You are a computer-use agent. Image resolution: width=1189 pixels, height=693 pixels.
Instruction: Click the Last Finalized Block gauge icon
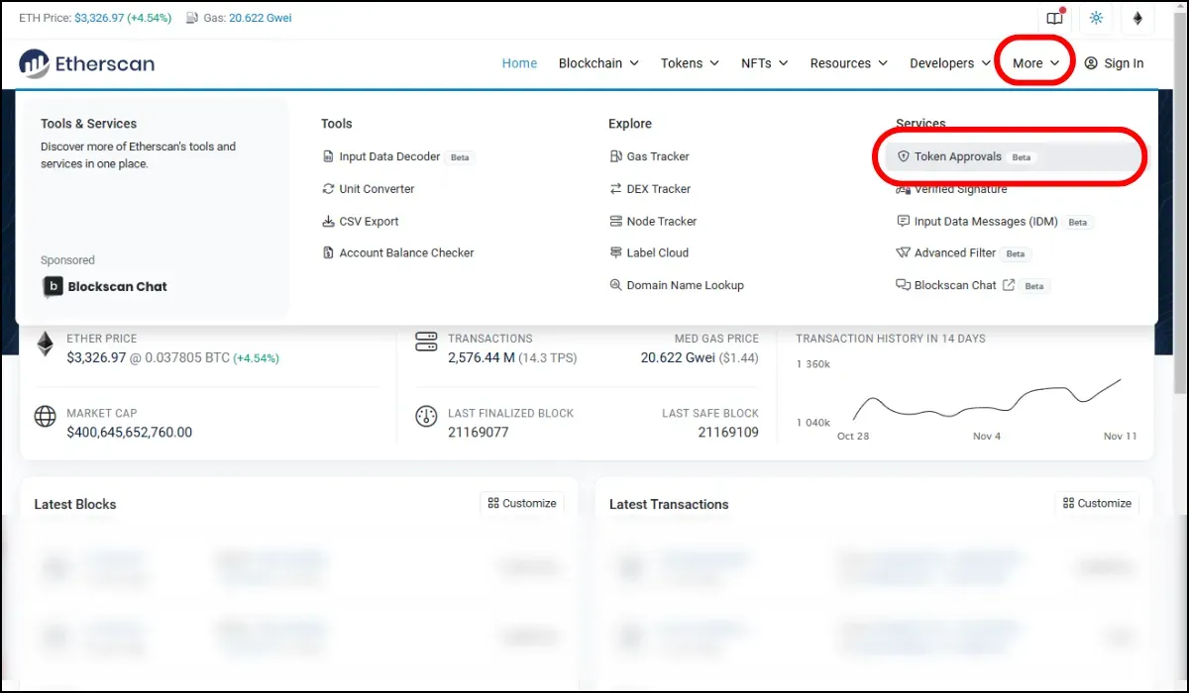[x=426, y=416]
